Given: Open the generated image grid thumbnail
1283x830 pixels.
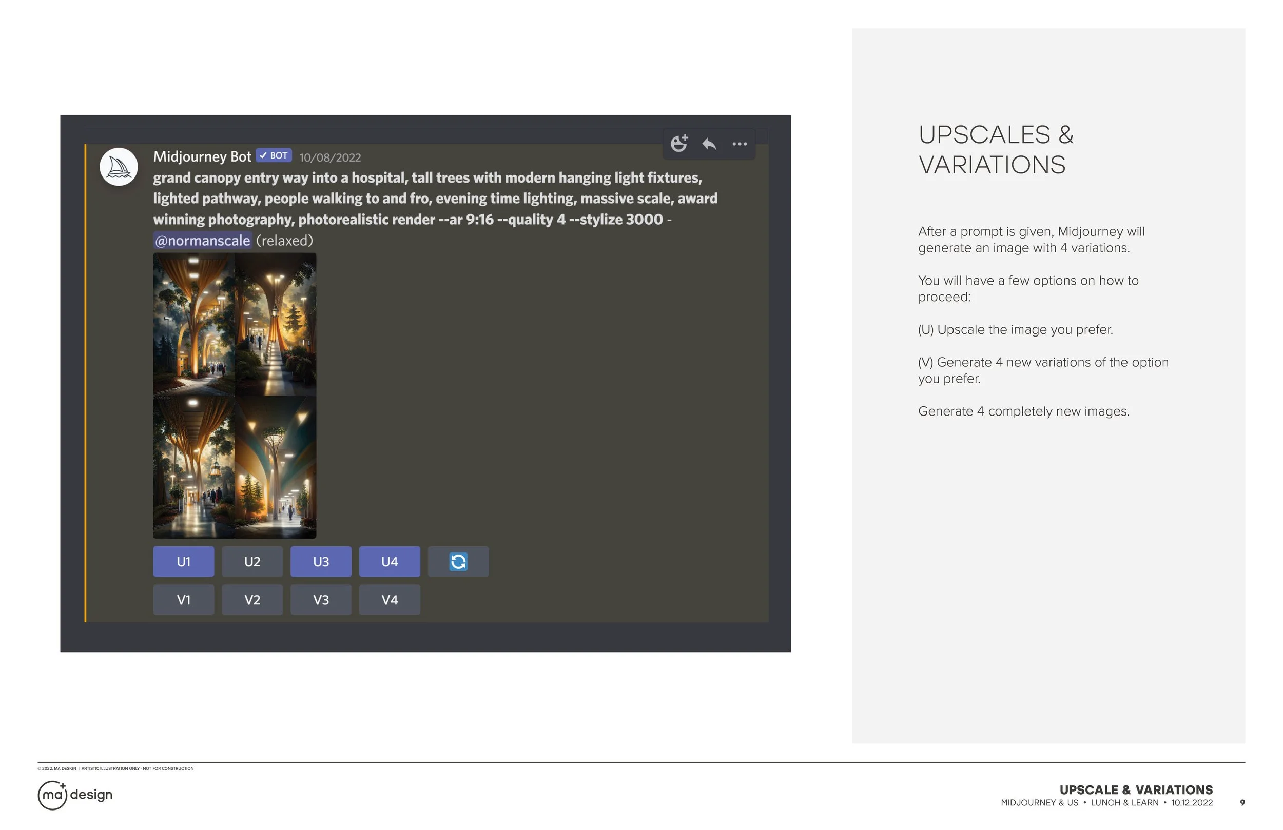Looking at the screenshot, I should tap(235, 396).
